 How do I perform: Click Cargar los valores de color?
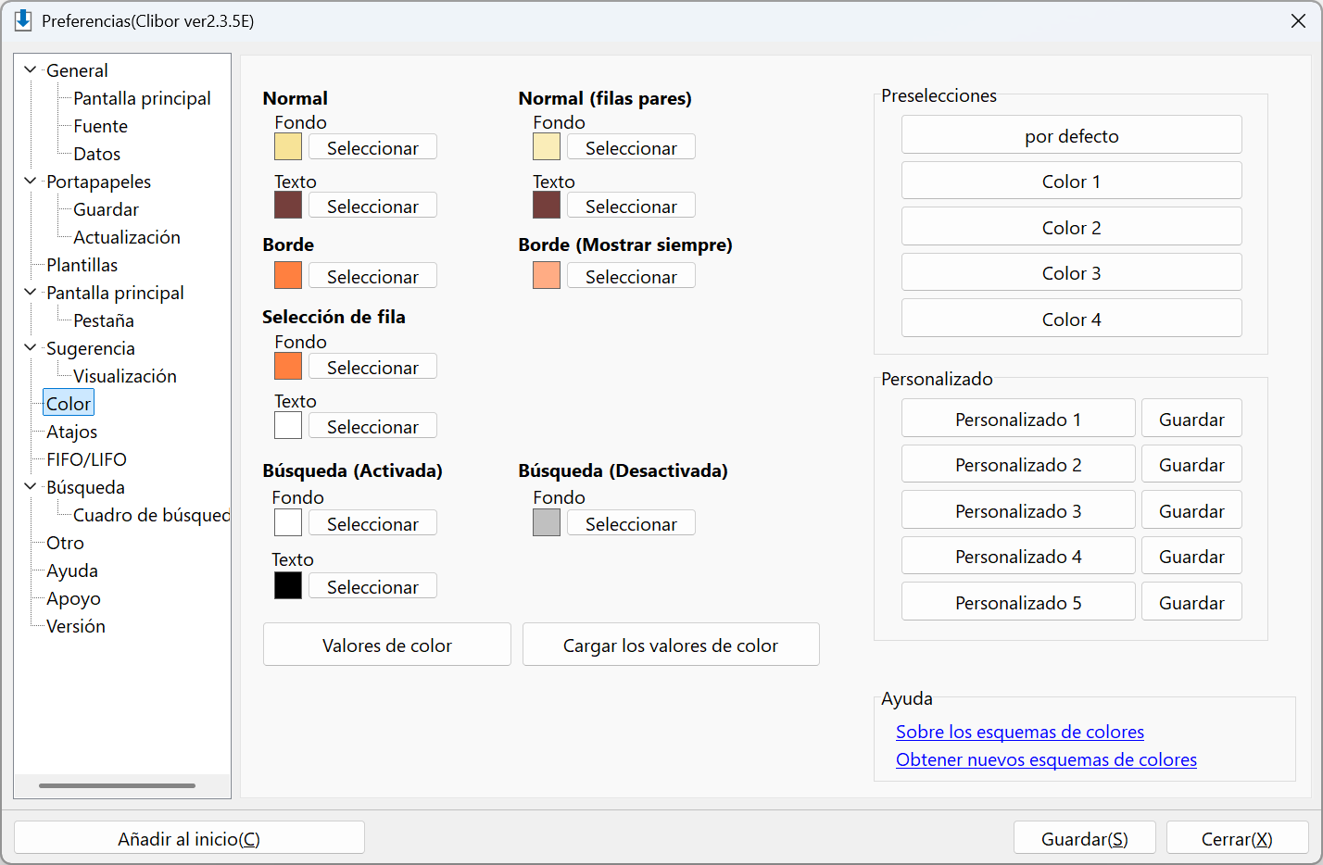click(671, 645)
